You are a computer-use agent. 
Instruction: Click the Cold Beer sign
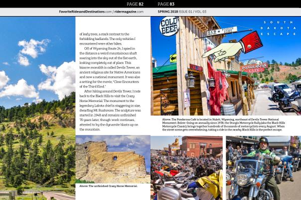click(169, 26)
